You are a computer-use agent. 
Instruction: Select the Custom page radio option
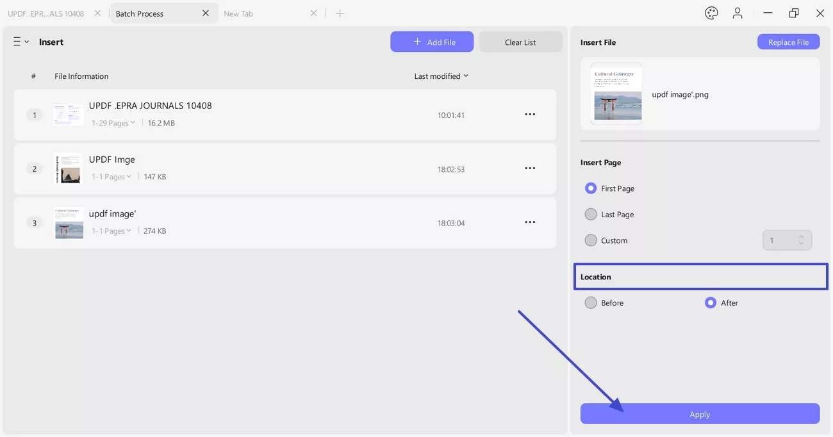click(x=591, y=240)
